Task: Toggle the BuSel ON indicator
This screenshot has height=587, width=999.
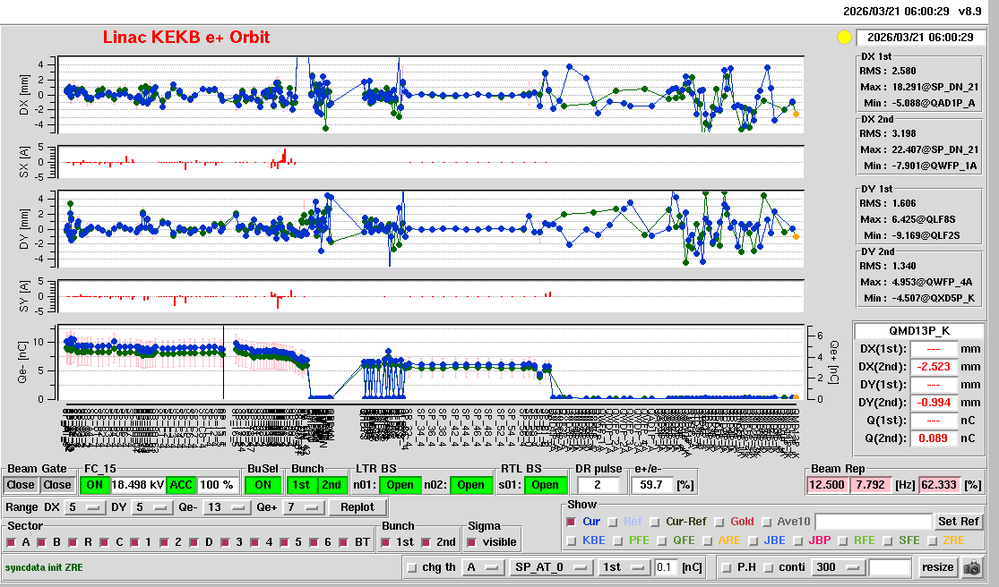Action: (263, 485)
